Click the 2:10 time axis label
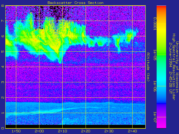This screenshot has width=179, height=134. pyautogui.click(x=62, y=131)
